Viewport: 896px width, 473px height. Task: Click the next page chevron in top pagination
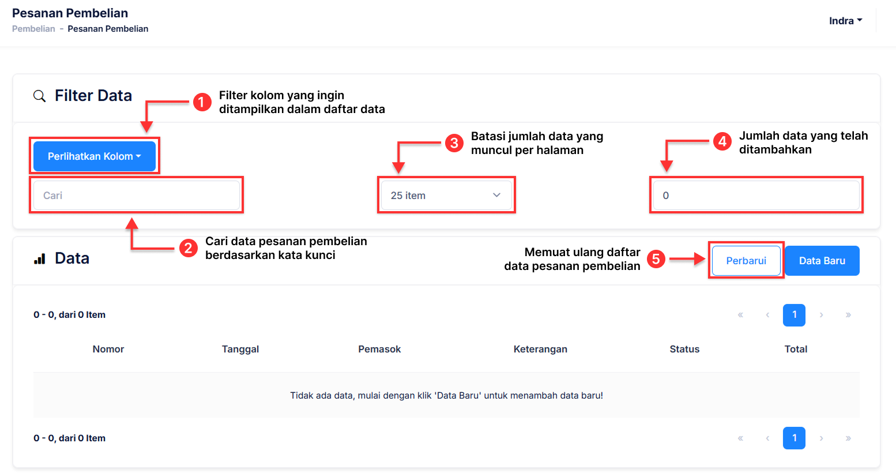coord(821,315)
